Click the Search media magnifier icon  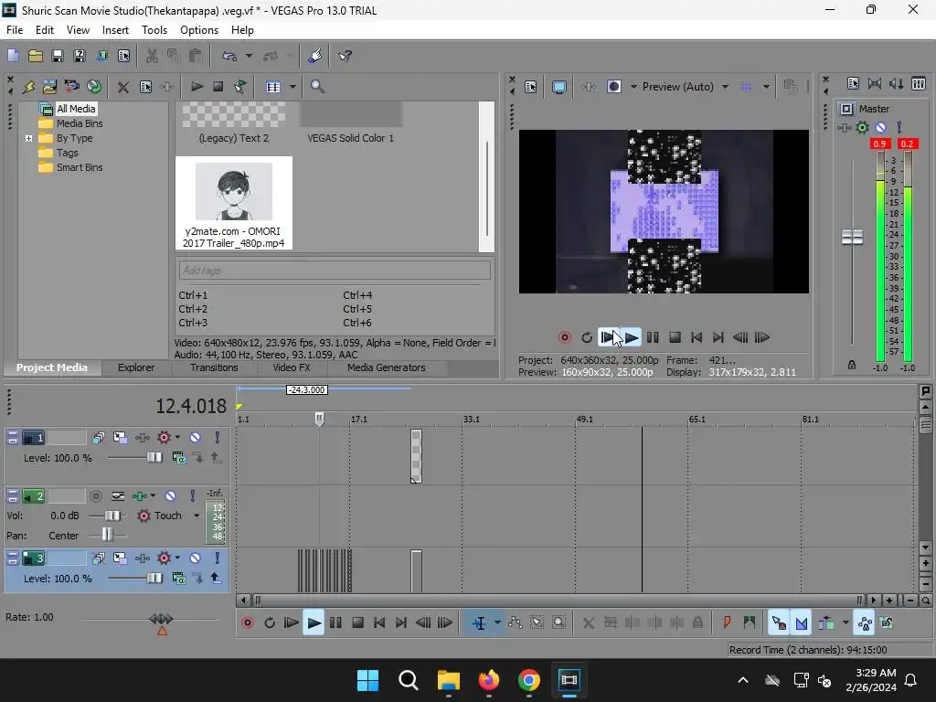(317, 87)
